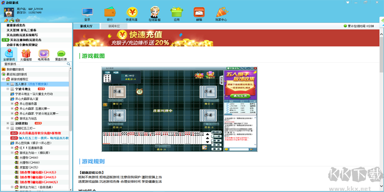Click the 查找游戏 search input field
Screen dimensions: 384x192
pyautogui.click(x=35, y=64)
